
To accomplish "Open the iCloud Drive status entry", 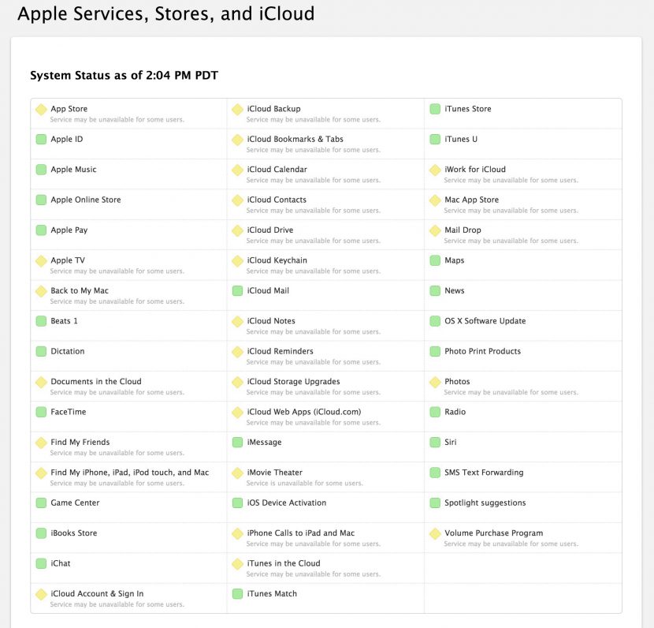I will click(270, 230).
